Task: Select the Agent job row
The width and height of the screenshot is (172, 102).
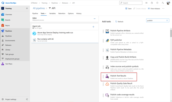Action: coord(65,27)
